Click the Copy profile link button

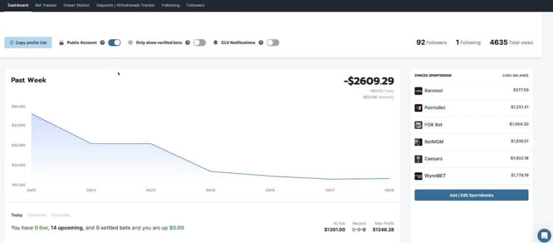[x=28, y=43]
